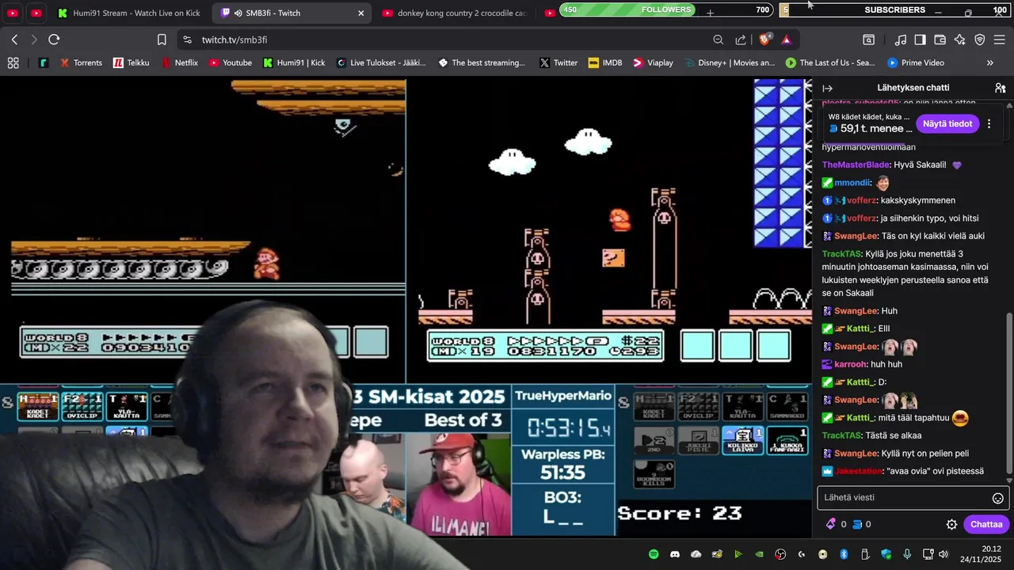
Task: Open the Netflix bookmark
Action: (179, 63)
